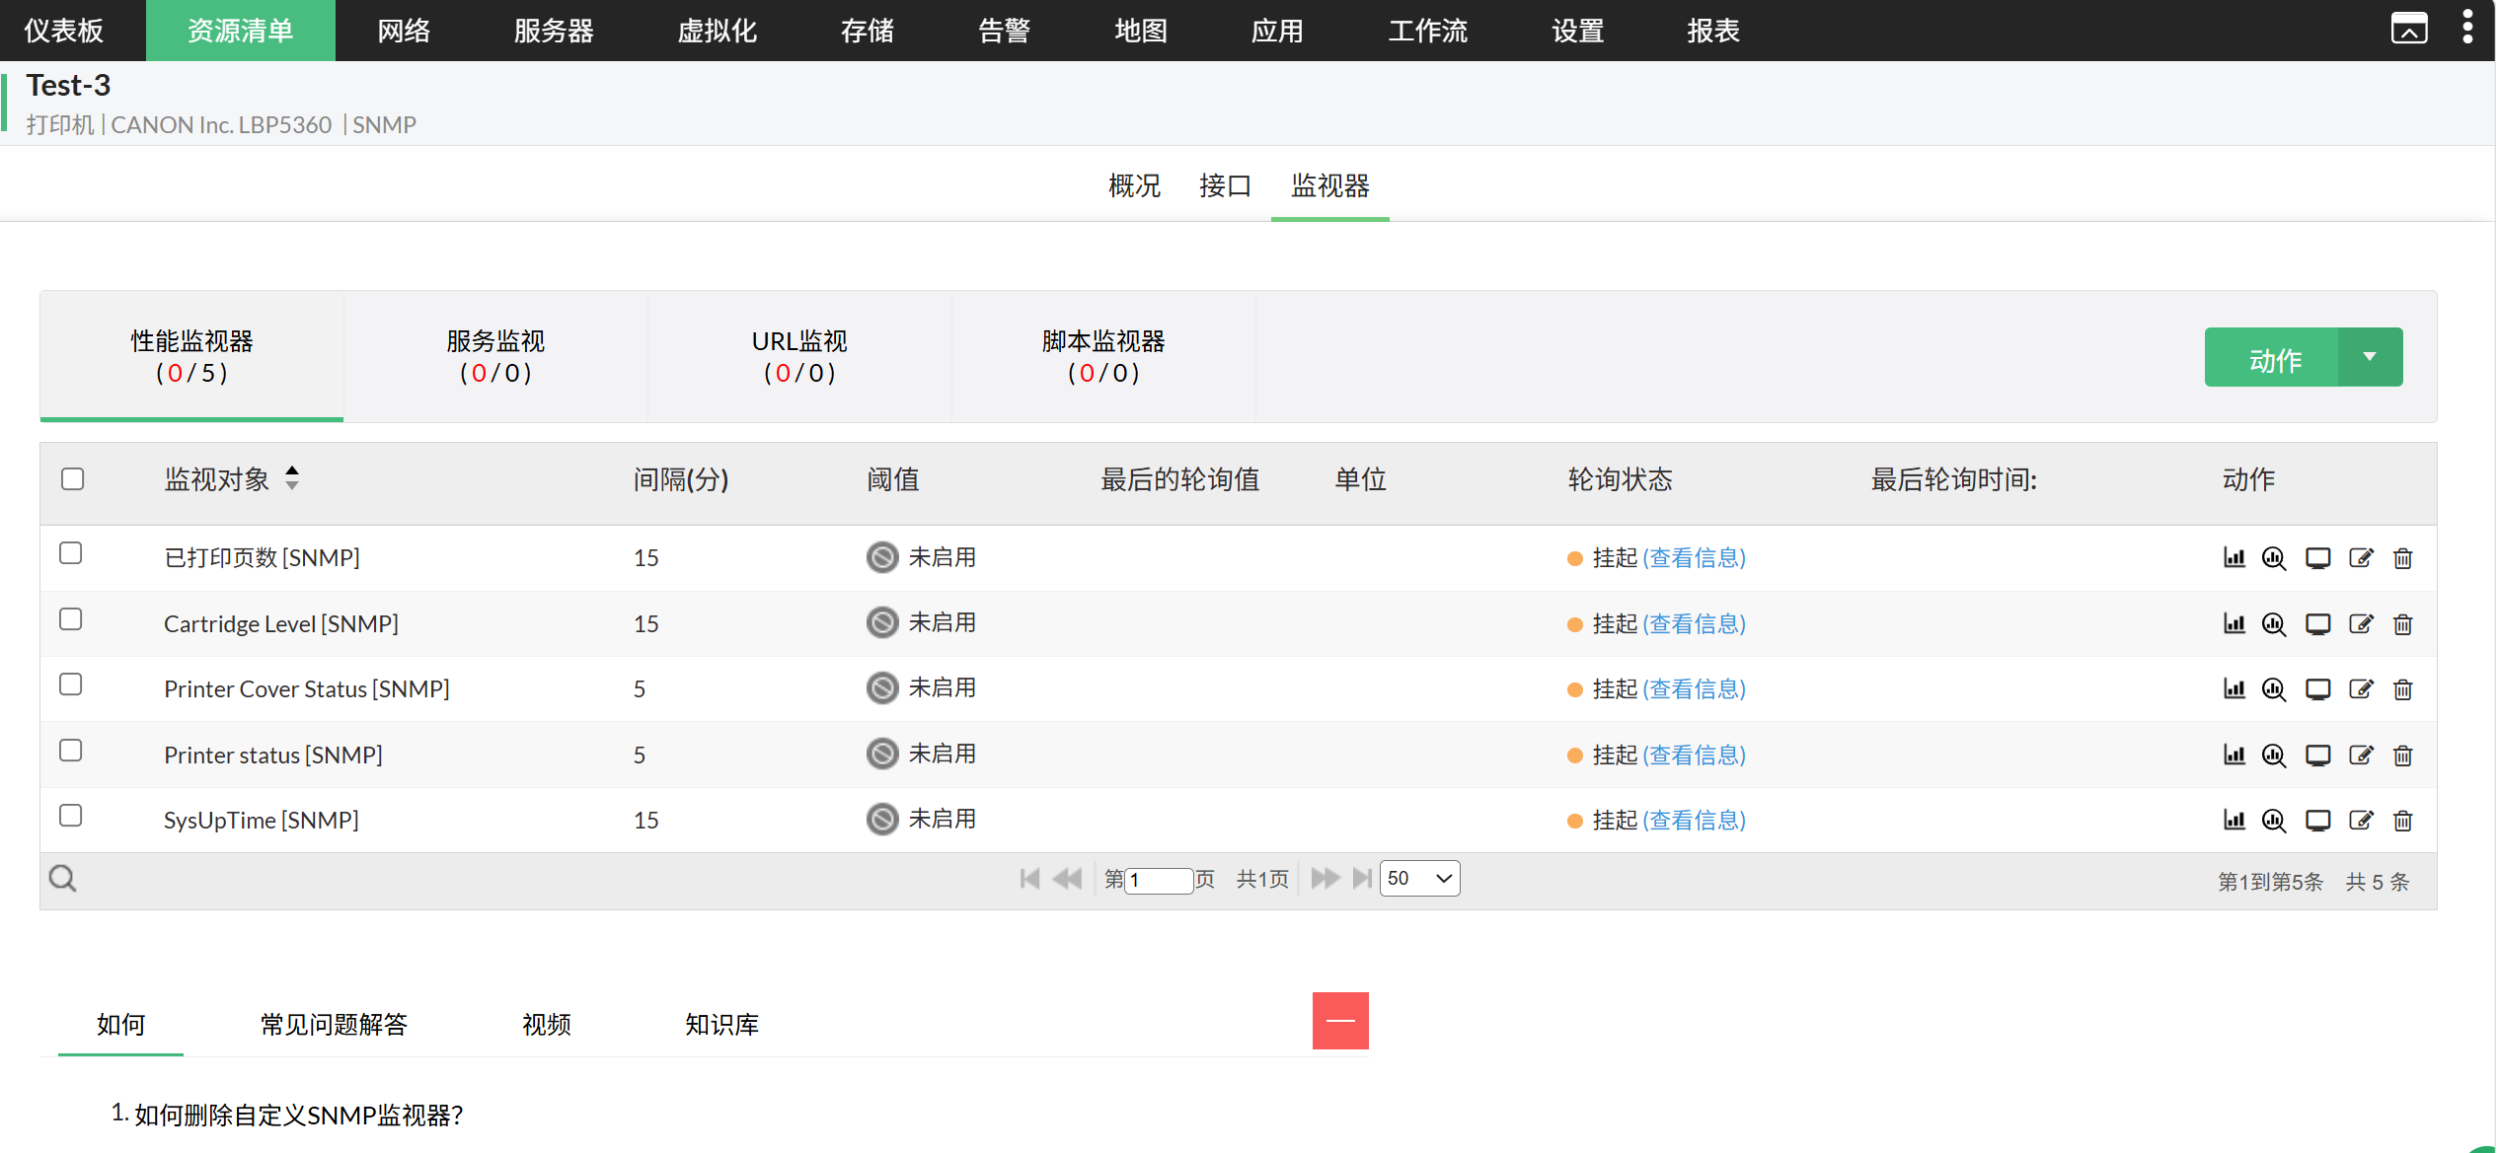The width and height of the screenshot is (2499, 1153).
Task: Check the 已打印页数 [SNMP] row checkbox
Action: tap(70, 553)
